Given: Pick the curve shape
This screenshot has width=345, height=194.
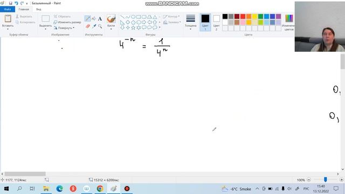Looking at the screenshot, I should [x=128, y=17].
